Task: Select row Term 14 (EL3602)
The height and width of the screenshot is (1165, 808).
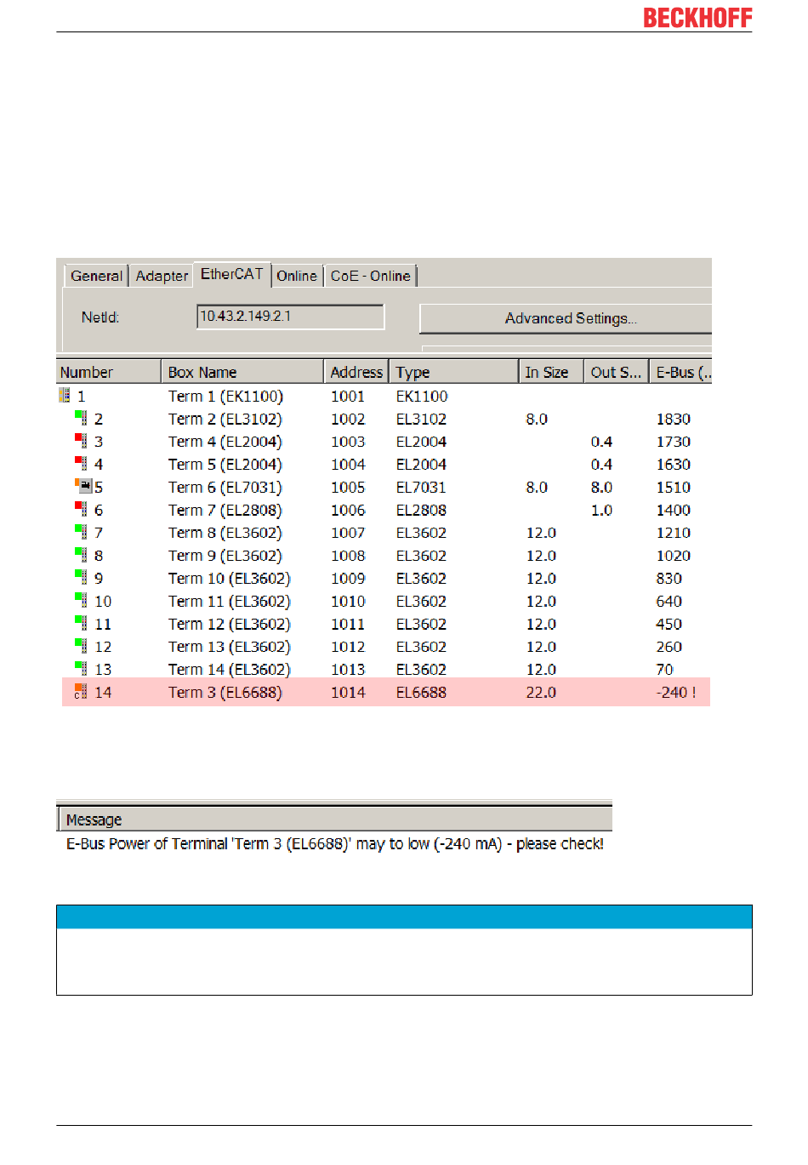Action: pyautogui.click(x=384, y=670)
